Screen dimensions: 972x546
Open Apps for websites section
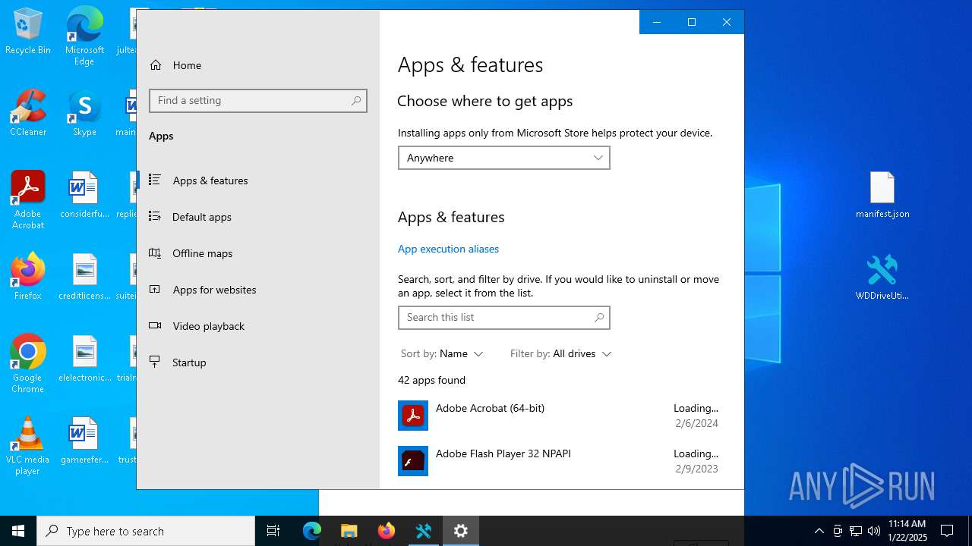[214, 290]
